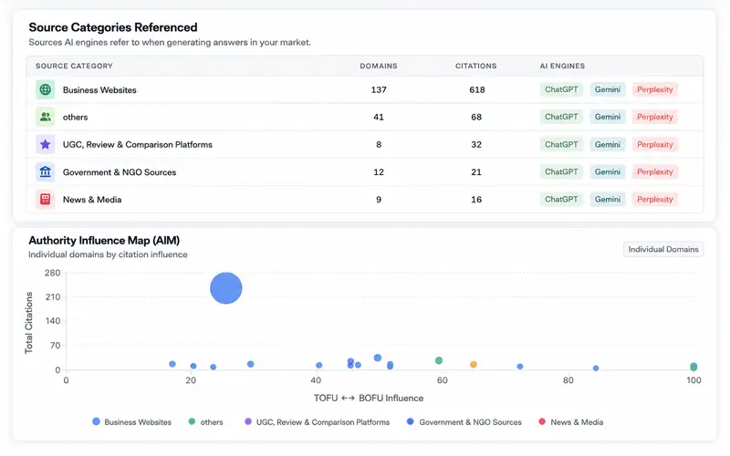
Task: Click the orange dot on the chart
Action: click(x=474, y=364)
